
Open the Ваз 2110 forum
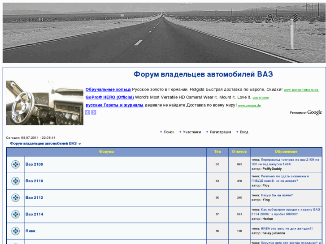click(x=35, y=181)
